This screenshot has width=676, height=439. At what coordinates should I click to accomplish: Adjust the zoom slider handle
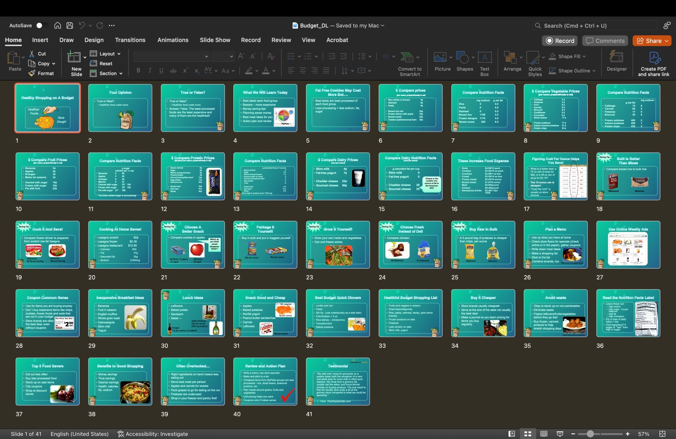[590, 434]
